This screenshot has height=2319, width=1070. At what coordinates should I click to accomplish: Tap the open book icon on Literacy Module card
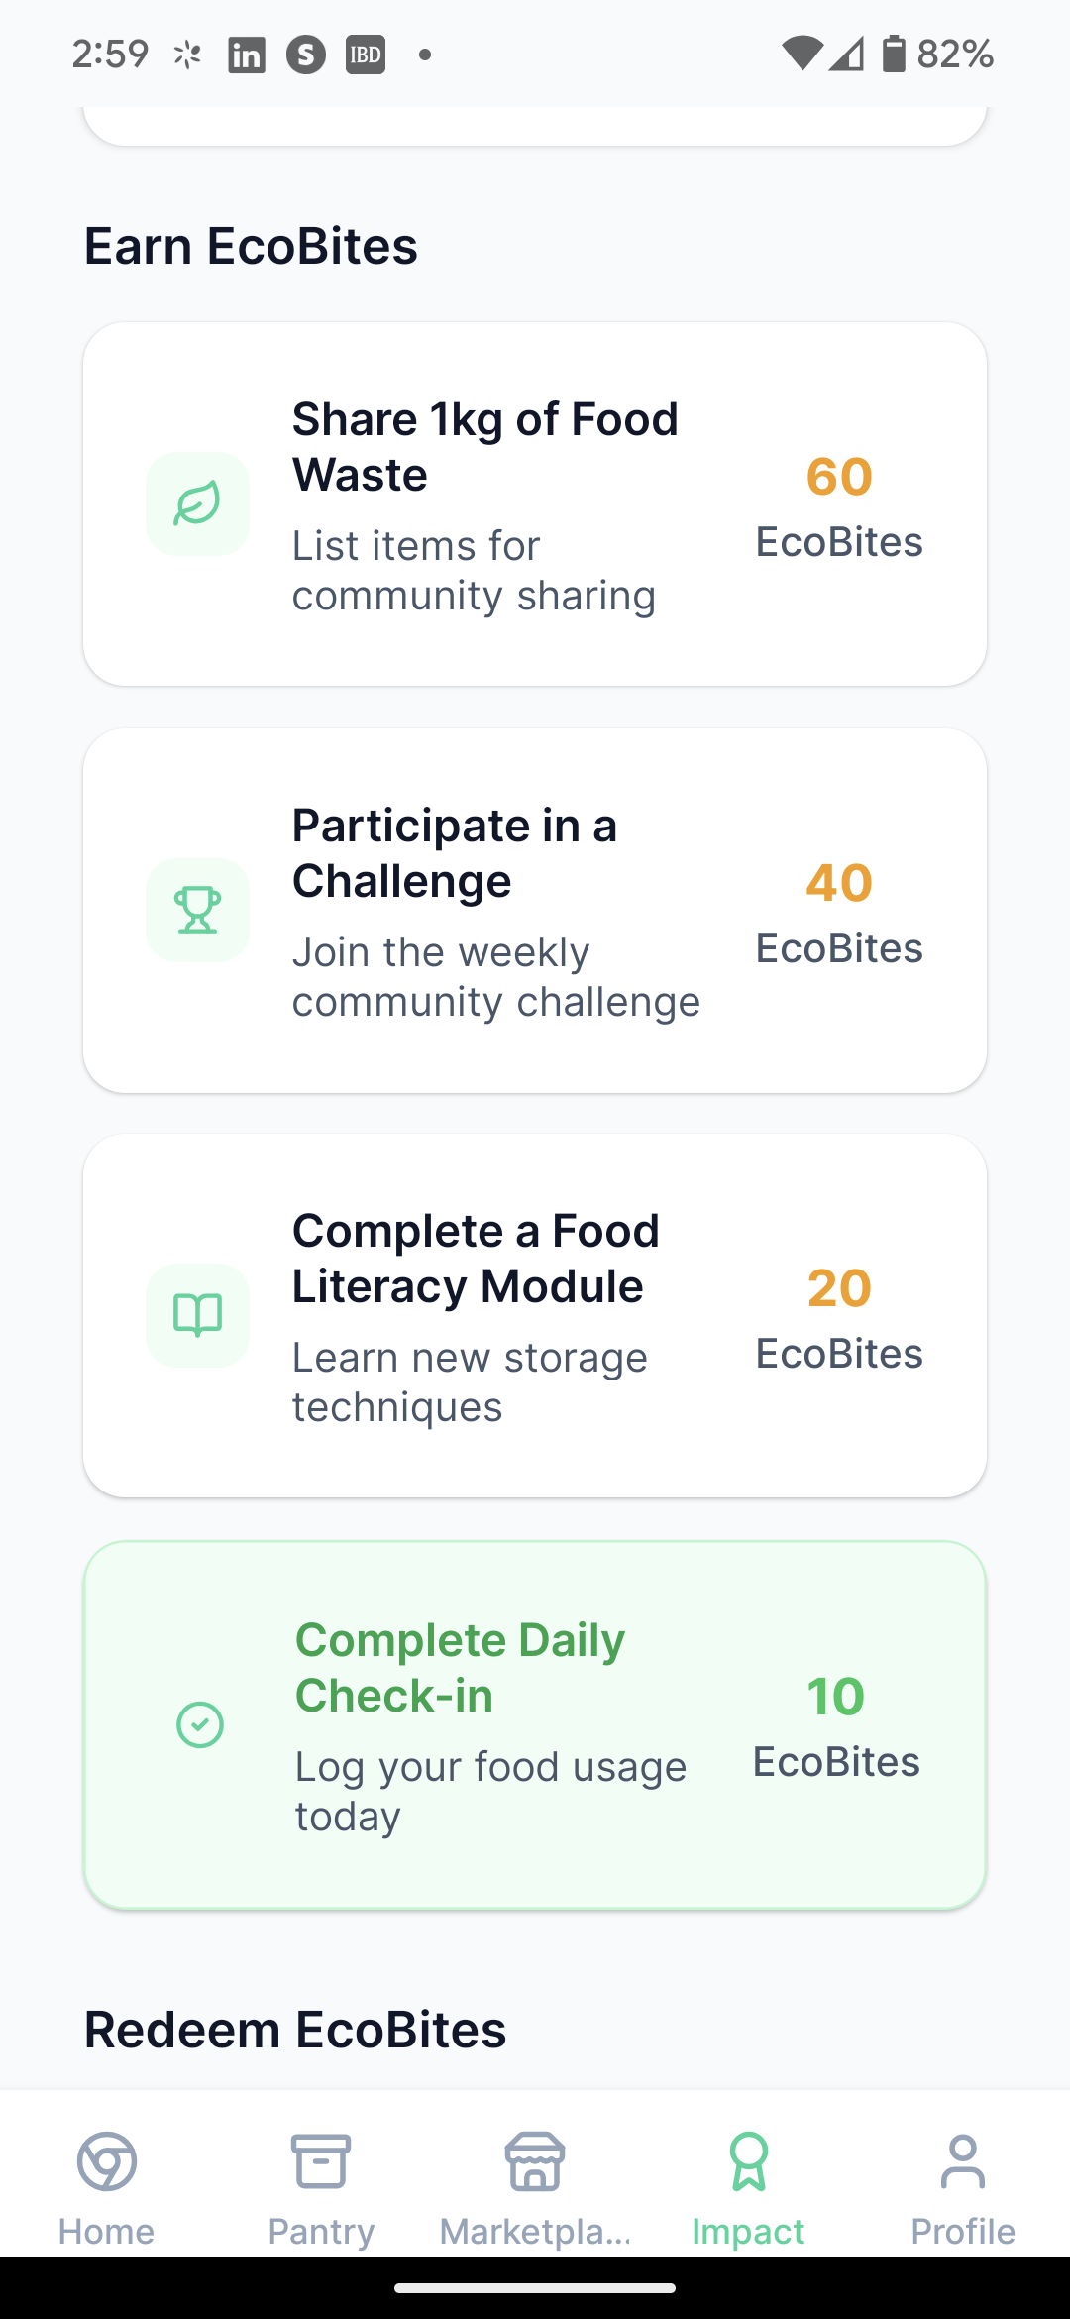[x=197, y=1315]
